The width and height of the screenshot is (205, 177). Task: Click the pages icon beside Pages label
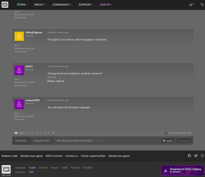point(16,133)
